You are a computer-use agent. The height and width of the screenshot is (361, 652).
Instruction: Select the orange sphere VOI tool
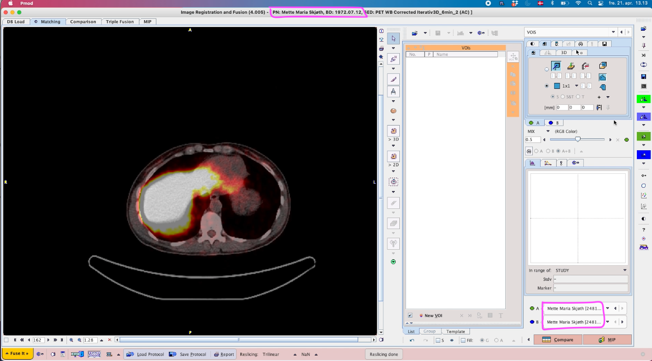pyautogui.click(x=393, y=111)
